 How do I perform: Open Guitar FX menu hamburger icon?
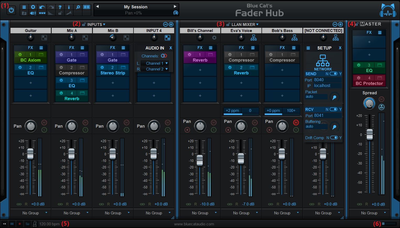tap(41, 48)
